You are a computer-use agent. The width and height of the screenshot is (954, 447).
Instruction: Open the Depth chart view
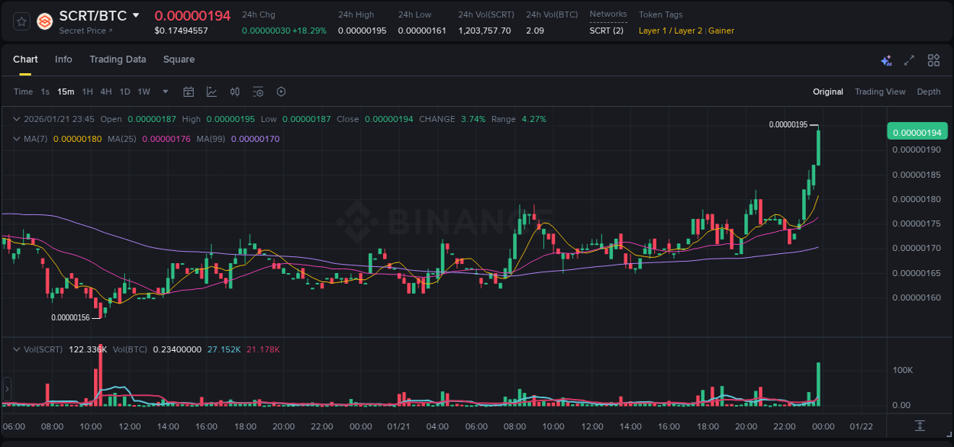click(928, 92)
